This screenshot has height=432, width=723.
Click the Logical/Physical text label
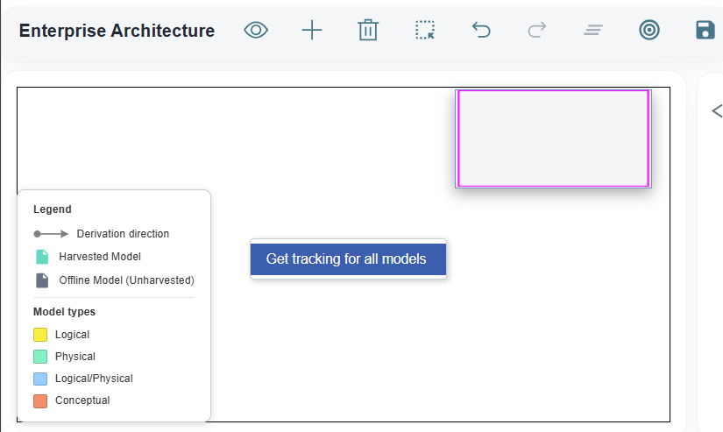coord(94,379)
